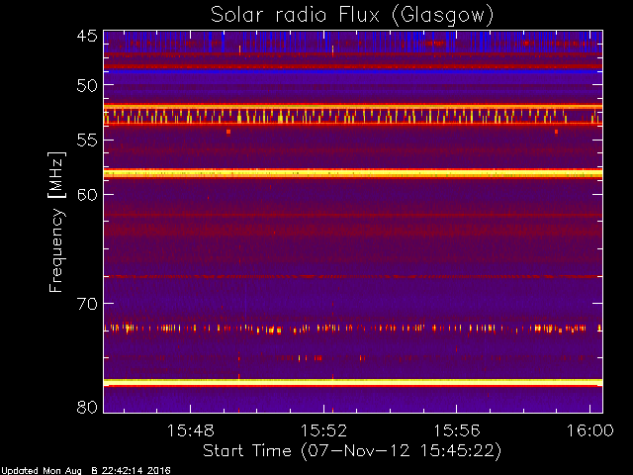Screen dimensions: 633x475
Task: Click the dotted yellow burst line near 72 MHz
Action: coord(353,329)
